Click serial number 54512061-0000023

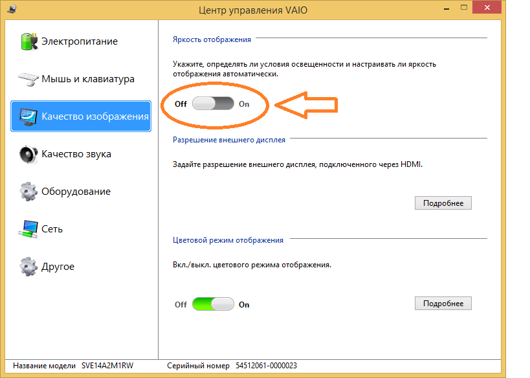click(x=267, y=366)
